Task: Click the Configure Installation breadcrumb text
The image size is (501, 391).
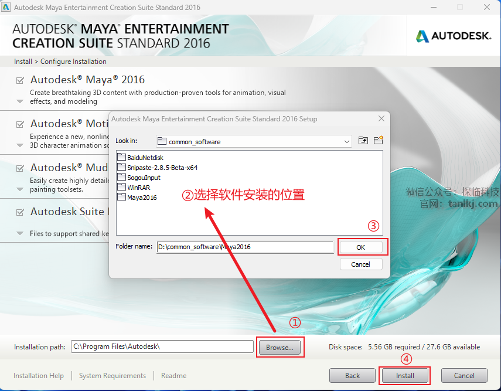Action: click(73, 62)
